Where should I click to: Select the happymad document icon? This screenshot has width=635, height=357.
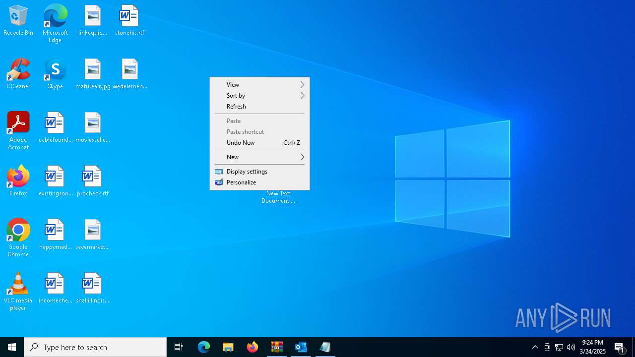[x=55, y=235]
